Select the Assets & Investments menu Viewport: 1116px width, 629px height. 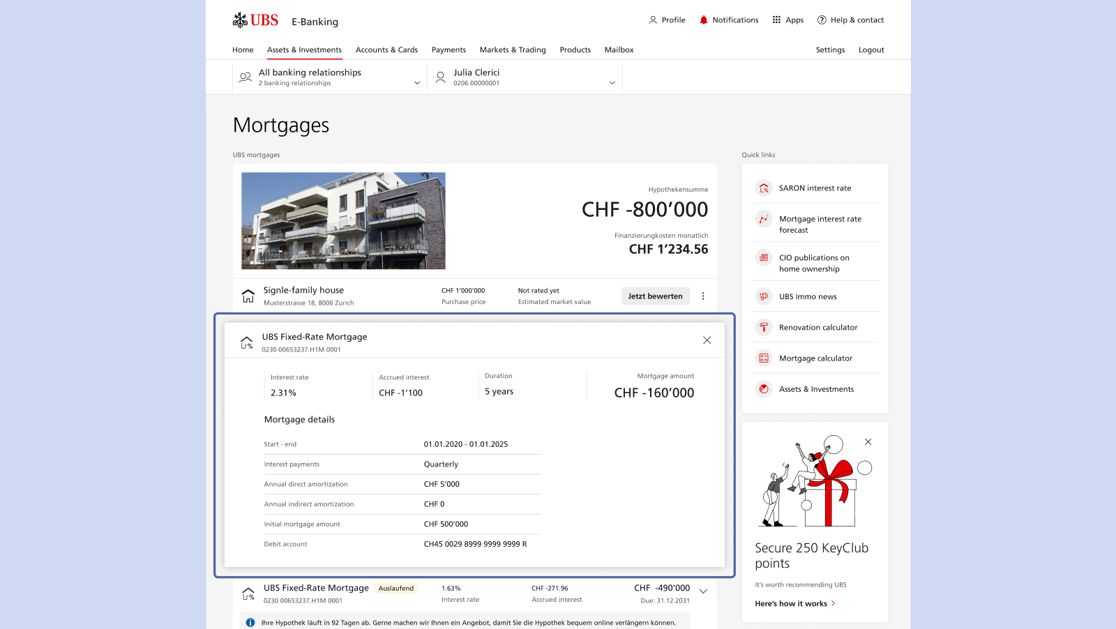(304, 50)
